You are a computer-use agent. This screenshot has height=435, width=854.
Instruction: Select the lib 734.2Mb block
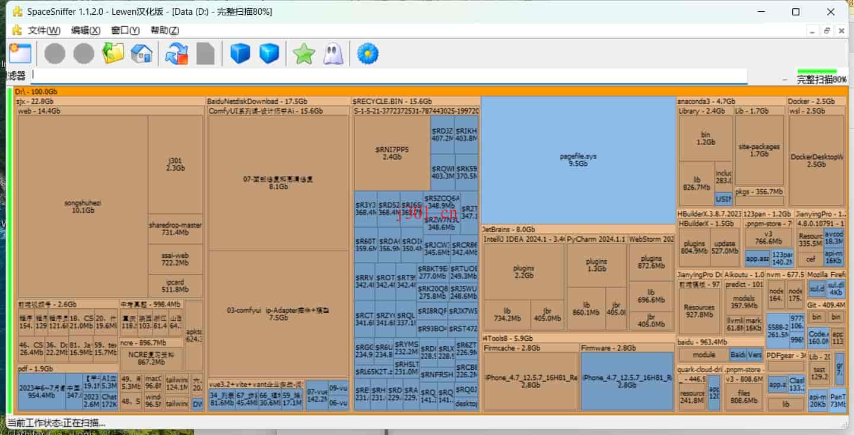[x=507, y=314]
